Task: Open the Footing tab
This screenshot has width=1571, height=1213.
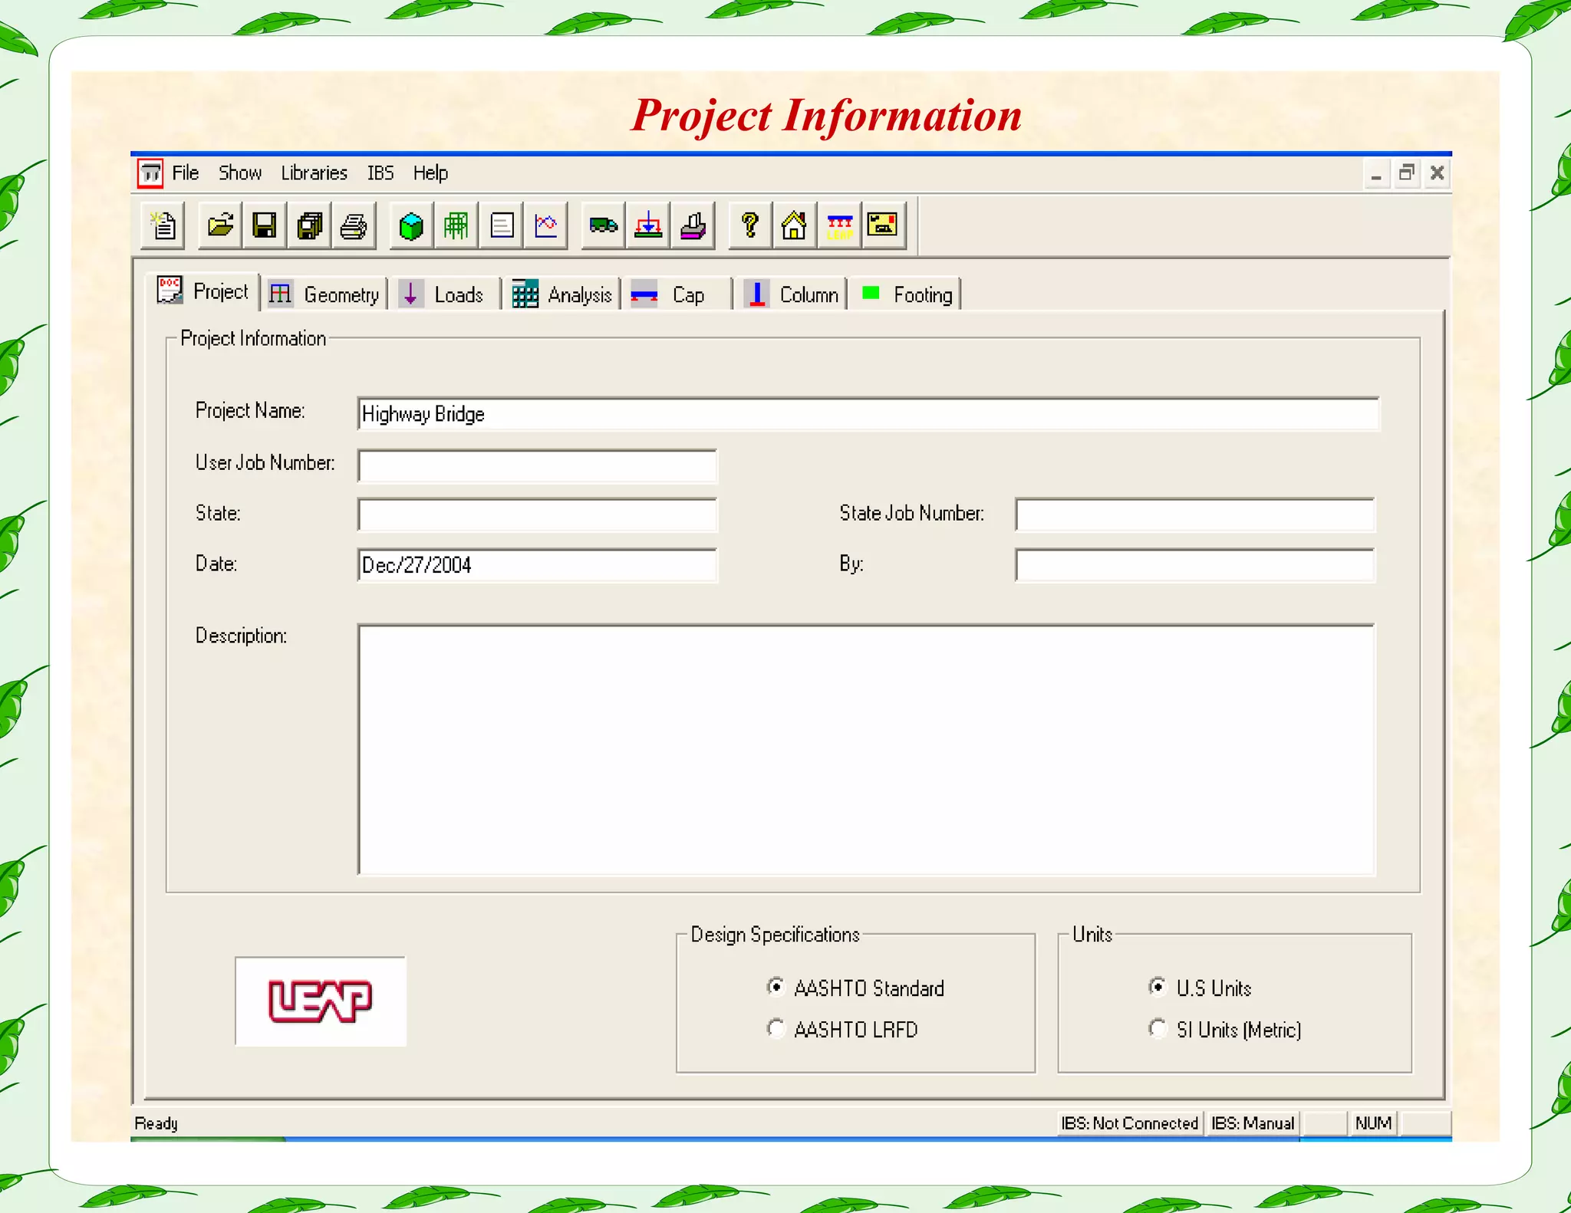Action: click(907, 294)
